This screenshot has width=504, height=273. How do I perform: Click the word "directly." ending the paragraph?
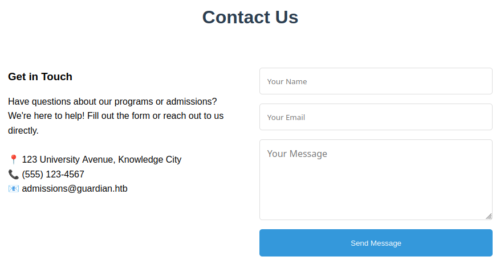pyautogui.click(x=23, y=131)
